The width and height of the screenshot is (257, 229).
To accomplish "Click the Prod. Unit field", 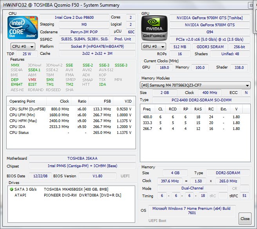I will click(x=123, y=39).
